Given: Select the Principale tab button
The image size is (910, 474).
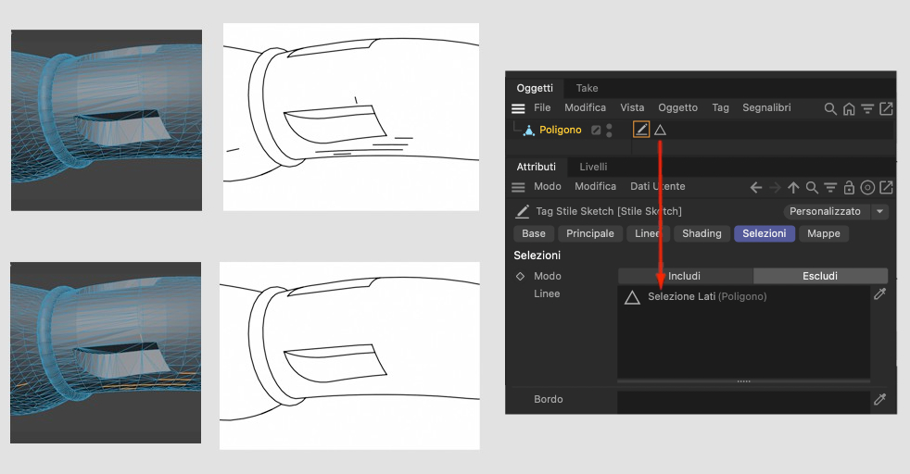Looking at the screenshot, I should pyautogui.click(x=590, y=233).
